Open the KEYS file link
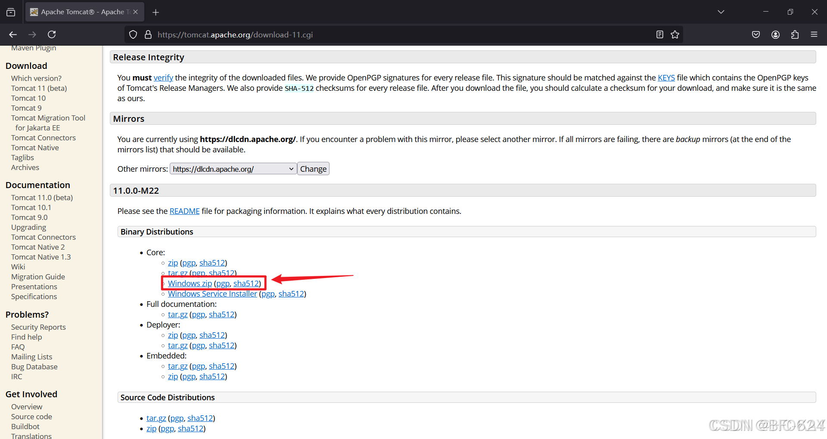This screenshot has height=439, width=827. (x=666, y=77)
